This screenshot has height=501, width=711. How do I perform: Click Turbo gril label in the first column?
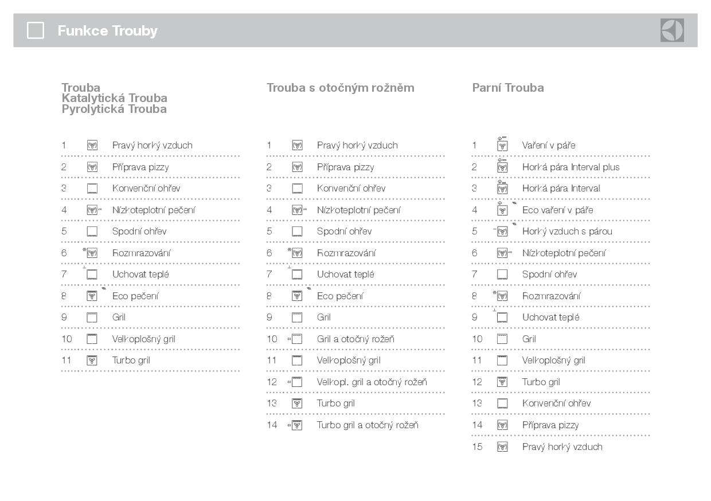(131, 361)
